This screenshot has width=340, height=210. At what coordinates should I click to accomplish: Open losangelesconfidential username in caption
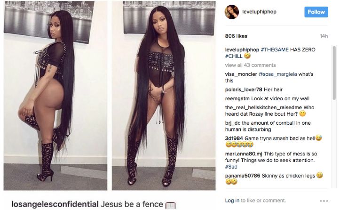tap(55, 204)
